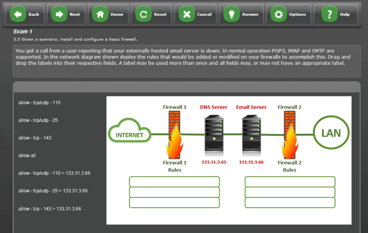Viewport: 368px width, 233px height.
Task: Select the Back button label
Action: 34,14
